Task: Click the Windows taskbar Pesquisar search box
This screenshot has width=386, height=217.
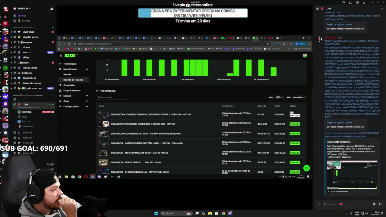Action: tap(177, 213)
